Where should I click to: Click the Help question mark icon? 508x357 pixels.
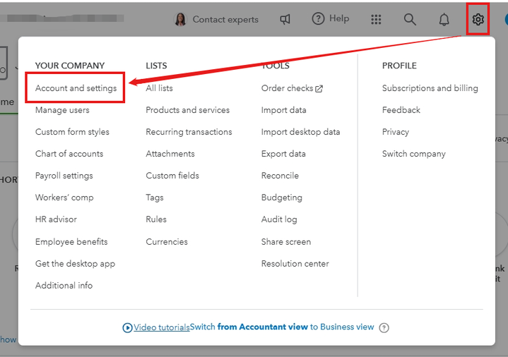point(318,19)
